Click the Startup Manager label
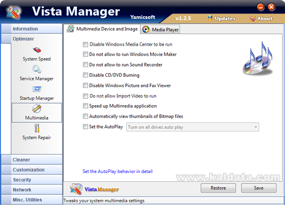 pyautogui.click(x=37, y=98)
